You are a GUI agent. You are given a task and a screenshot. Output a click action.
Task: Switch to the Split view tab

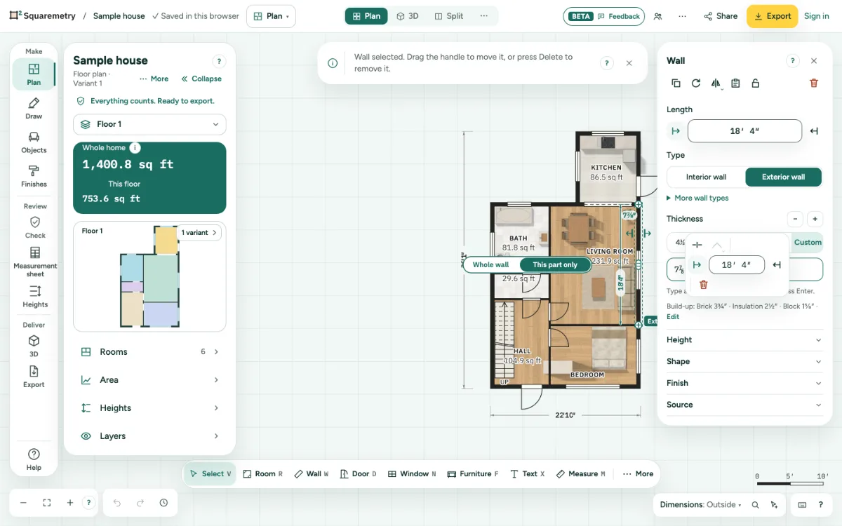[x=449, y=16]
